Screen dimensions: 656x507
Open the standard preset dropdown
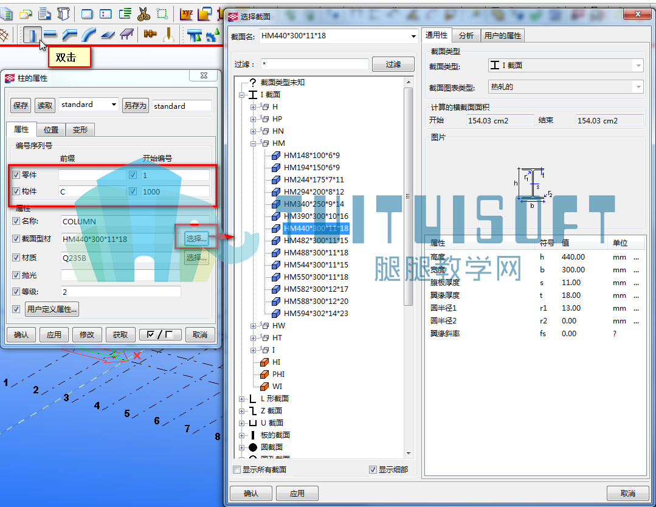114,104
